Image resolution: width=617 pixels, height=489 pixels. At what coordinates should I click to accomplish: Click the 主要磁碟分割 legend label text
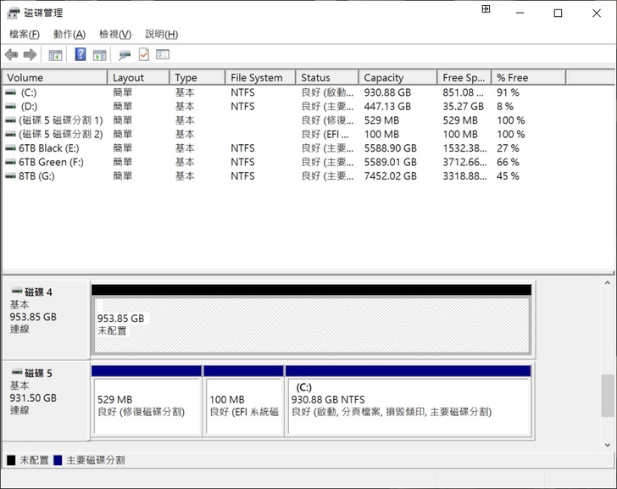point(96,460)
